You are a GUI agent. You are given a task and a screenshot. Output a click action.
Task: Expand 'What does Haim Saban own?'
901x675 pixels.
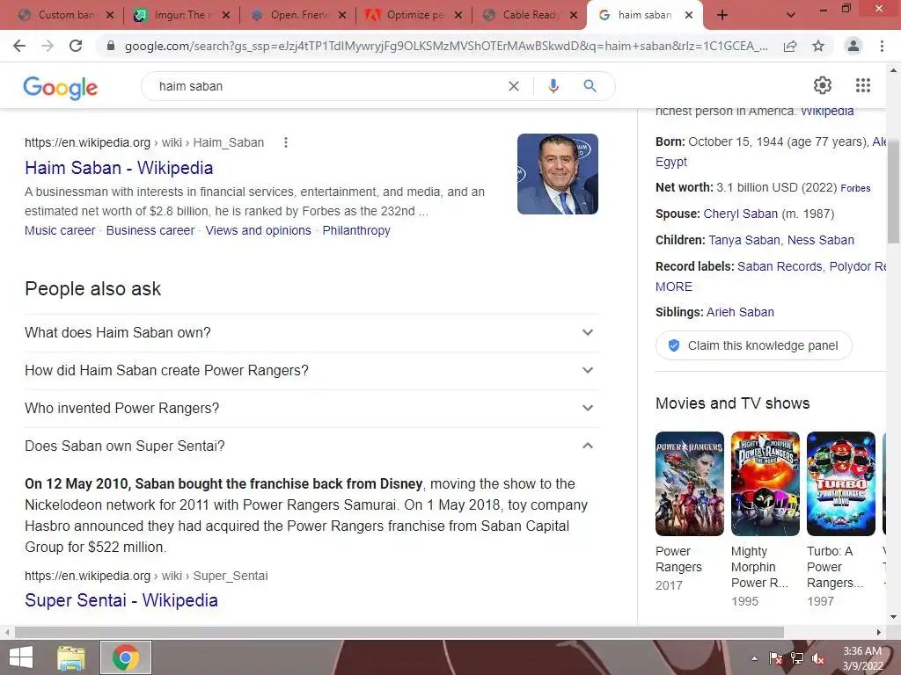tap(311, 333)
